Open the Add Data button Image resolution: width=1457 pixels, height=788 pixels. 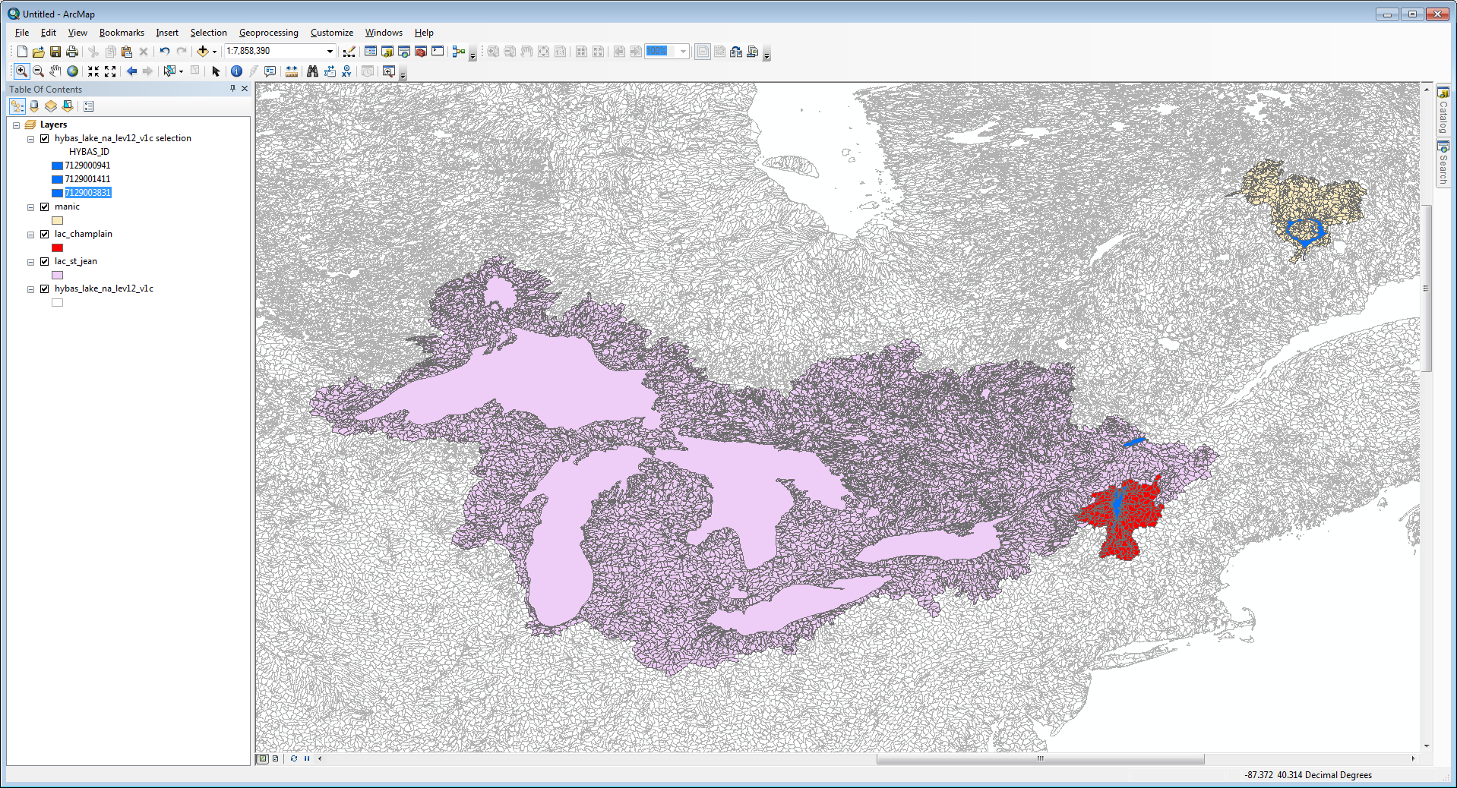tap(204, 52)
